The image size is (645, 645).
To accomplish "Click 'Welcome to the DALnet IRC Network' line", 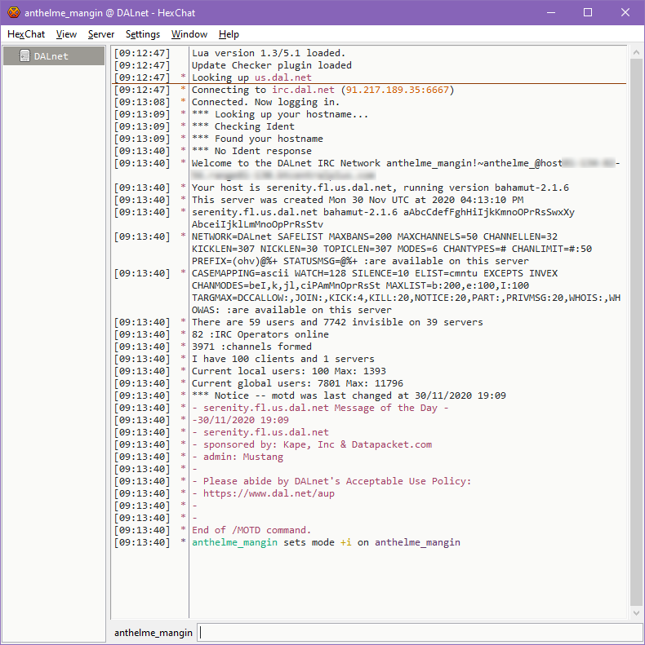I will (x=406, y=170).
